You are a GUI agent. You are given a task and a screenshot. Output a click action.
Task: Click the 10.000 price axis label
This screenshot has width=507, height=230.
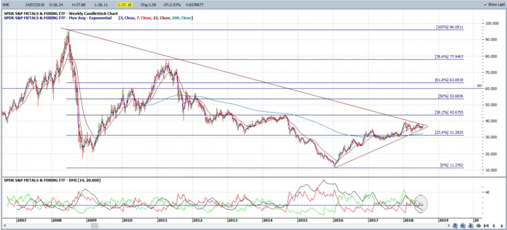(492, 170)
